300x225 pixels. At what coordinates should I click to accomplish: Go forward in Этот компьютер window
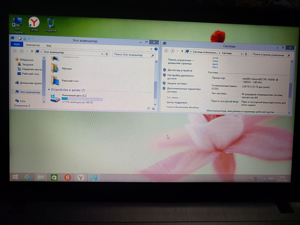[22, 51]
